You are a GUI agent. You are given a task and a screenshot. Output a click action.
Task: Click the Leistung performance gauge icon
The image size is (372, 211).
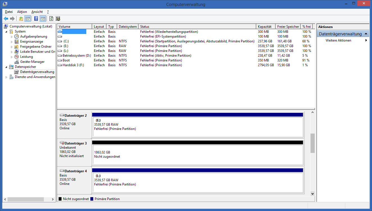coord(17,57)
